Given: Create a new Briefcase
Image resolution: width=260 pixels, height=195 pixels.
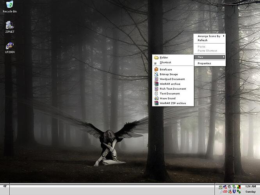Looking at the screenshot, I should pos(166,69).
